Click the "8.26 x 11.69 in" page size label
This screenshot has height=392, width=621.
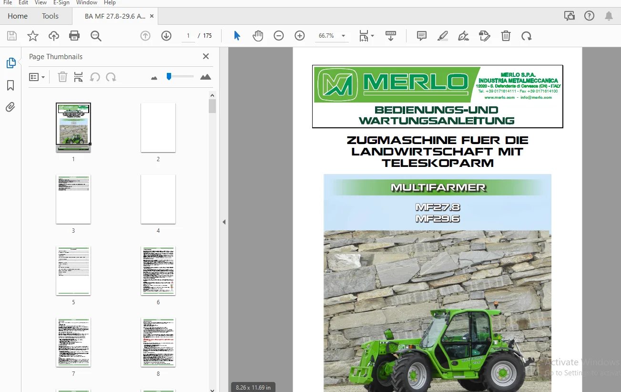(253, 387)
